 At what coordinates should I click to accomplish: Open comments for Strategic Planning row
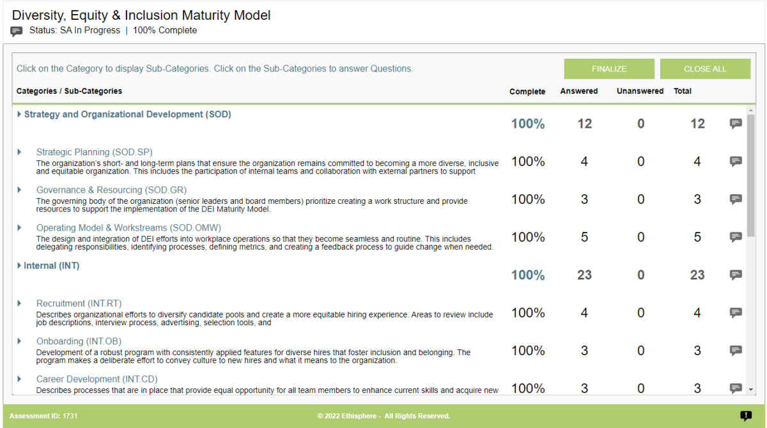click(x=736, y=162)
